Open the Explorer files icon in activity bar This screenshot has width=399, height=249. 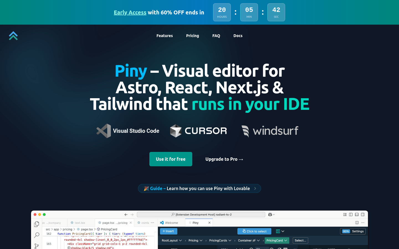37,224
